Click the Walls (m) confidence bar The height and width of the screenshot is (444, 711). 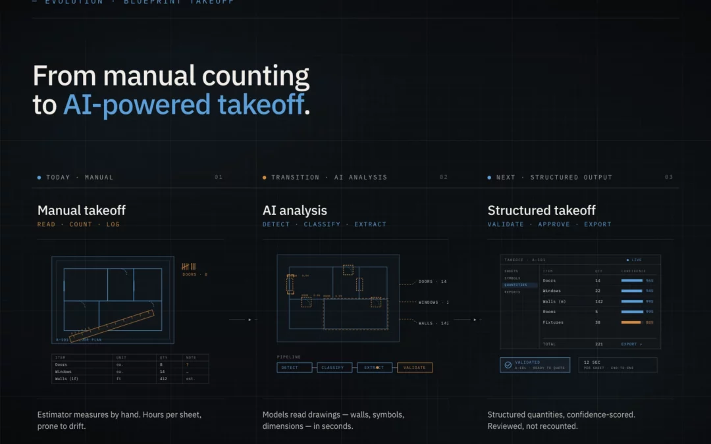point(631,301)
